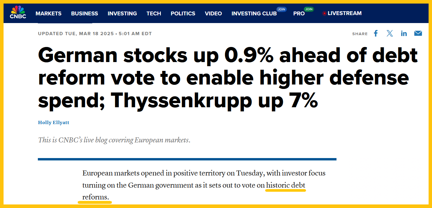Share the article on Facebook
This screenshot has height=208, width=432.
(x=376, y=33)
